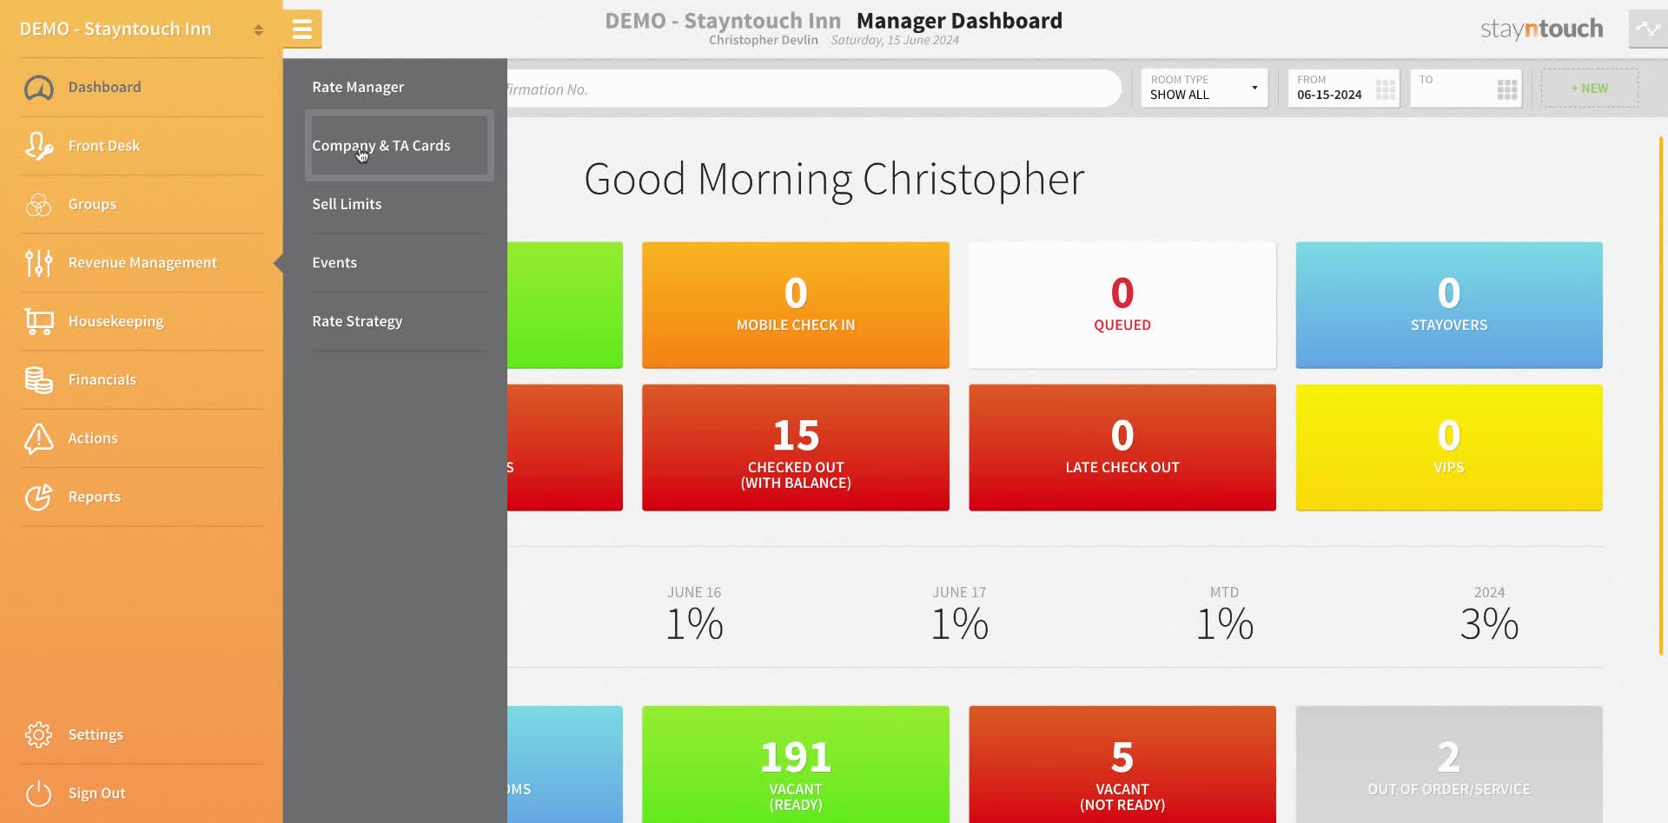The height and width of the screenshot is (823, 1668).
Task: Select Revenue Management label in sidebar
Action: coord(142,262)
